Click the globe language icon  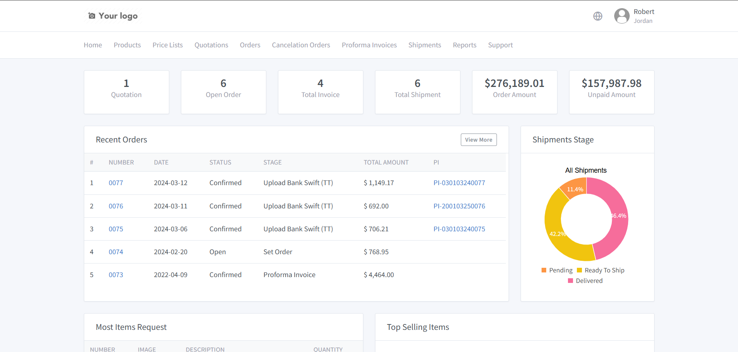click(x=597, y=16)
